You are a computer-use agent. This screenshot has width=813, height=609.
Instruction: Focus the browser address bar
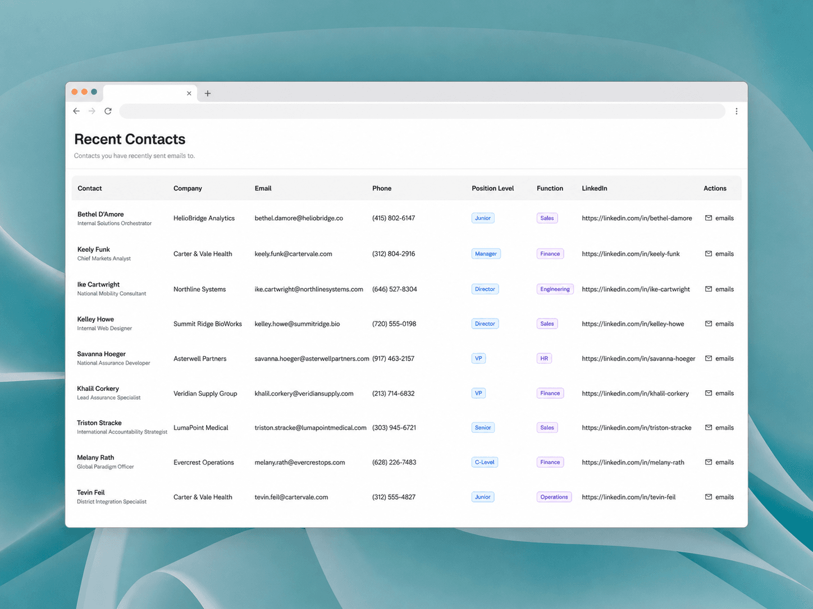[422, 111]
